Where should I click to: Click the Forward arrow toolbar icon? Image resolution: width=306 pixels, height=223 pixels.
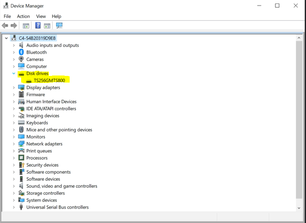(14, 25)
